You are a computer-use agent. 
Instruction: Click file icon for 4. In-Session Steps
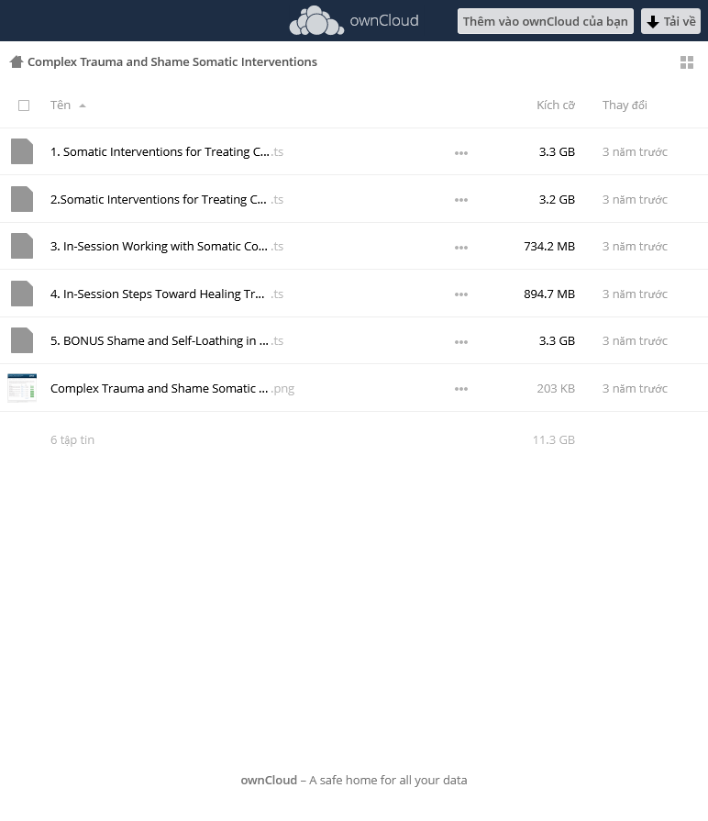pos(22,294)
